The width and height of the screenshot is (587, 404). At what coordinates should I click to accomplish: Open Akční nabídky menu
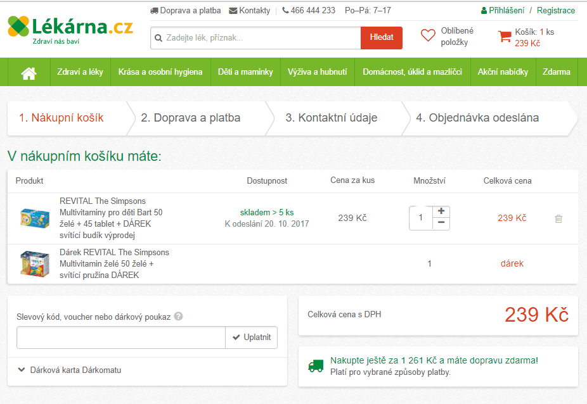pyautogui.click(x=503, y=72)
